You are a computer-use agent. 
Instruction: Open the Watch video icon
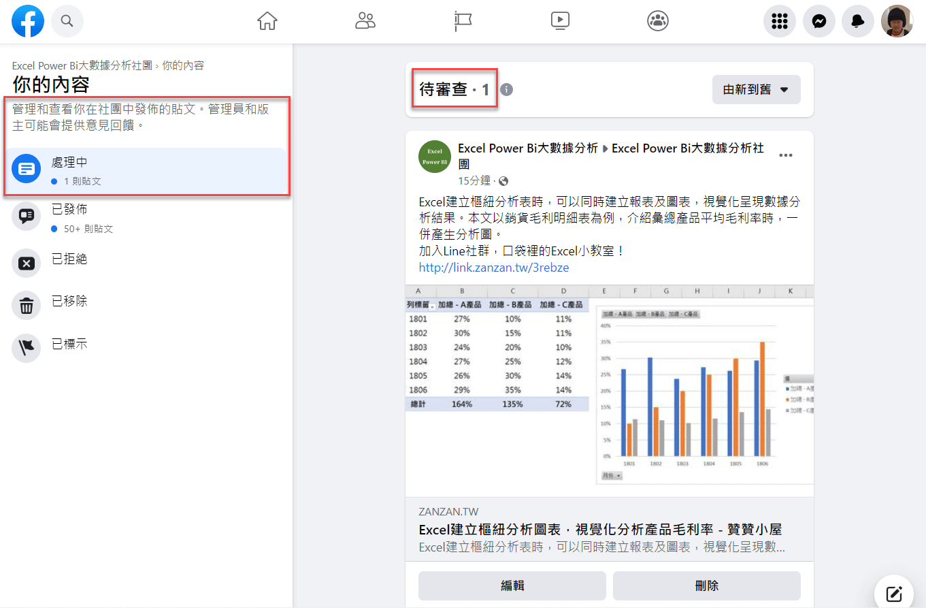pos(560,21)
